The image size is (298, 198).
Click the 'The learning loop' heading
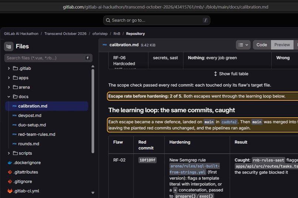[x=172, y=110]
